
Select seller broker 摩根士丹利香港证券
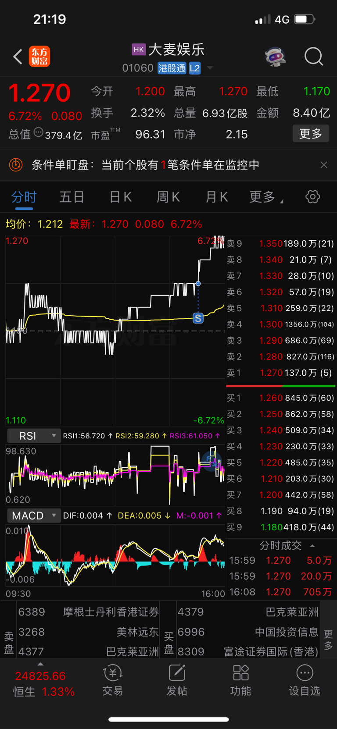coord(88,612)
